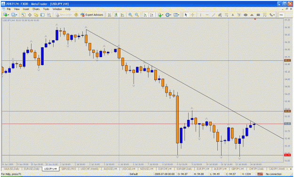
Task: Select the Arrows objects tool
Action: coord(271,15)
